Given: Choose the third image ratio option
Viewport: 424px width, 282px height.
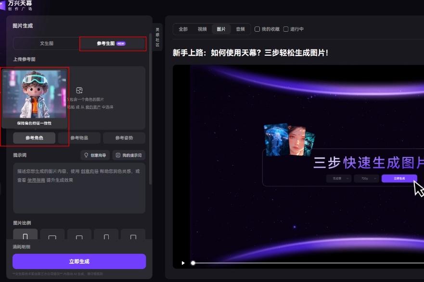Looking at the screenshot, I should [79, 234].
